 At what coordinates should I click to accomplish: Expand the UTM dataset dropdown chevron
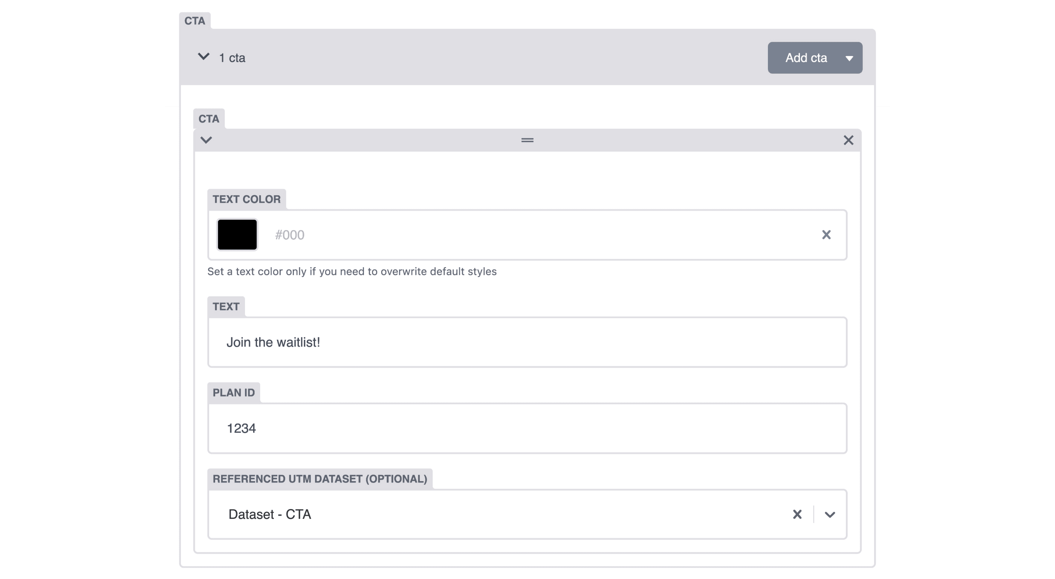[830, 515]
